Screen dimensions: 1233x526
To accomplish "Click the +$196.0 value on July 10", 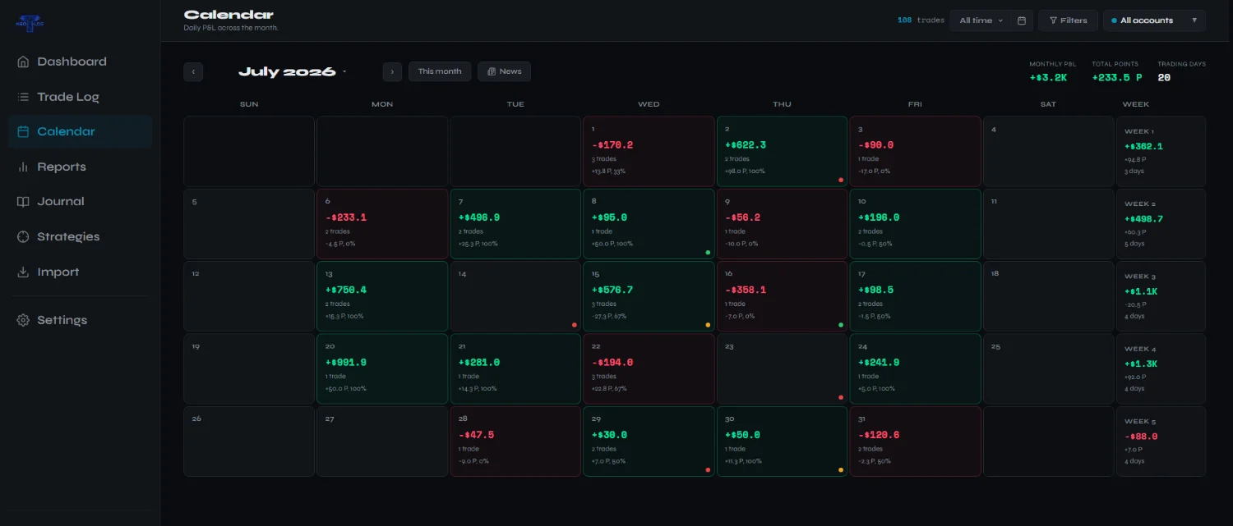I will click(879, 217).
